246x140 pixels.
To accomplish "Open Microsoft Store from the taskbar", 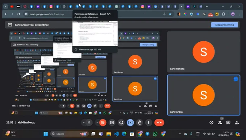I will 132,134.
